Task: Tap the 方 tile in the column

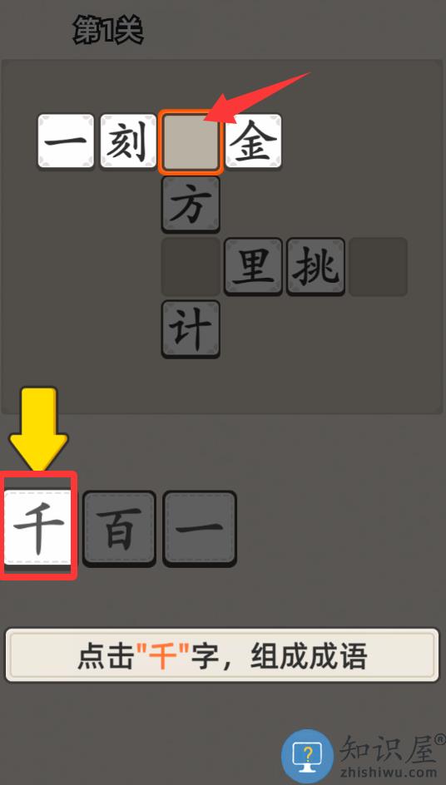Action: [x=191, y=204]
